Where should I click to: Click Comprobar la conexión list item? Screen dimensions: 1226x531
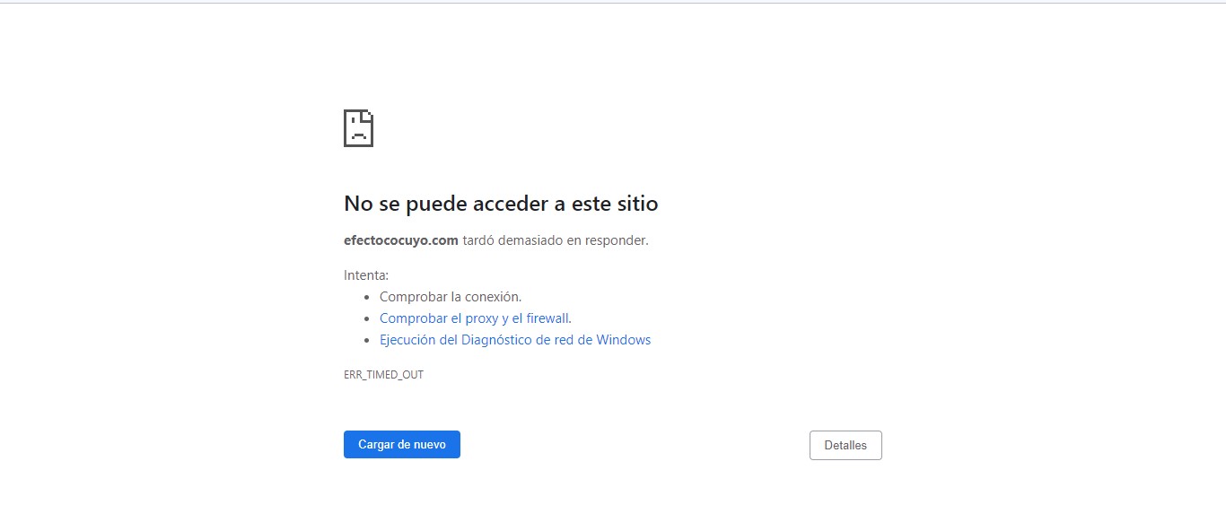click(x=451, y=297)
